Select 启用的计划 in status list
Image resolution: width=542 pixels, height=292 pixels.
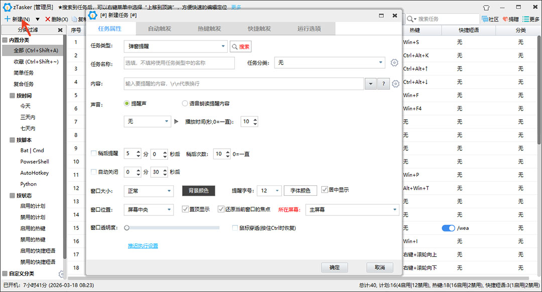[x=33, y=206]
